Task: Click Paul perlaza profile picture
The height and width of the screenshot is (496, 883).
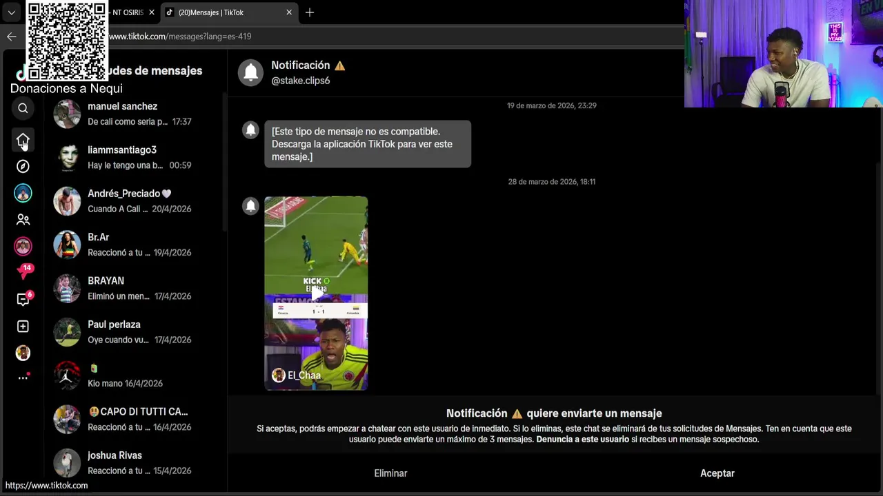Action: pos(67,332)
